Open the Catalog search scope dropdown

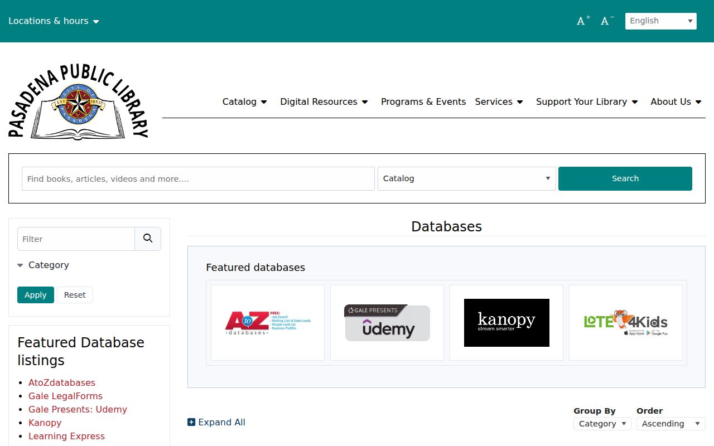467,178
